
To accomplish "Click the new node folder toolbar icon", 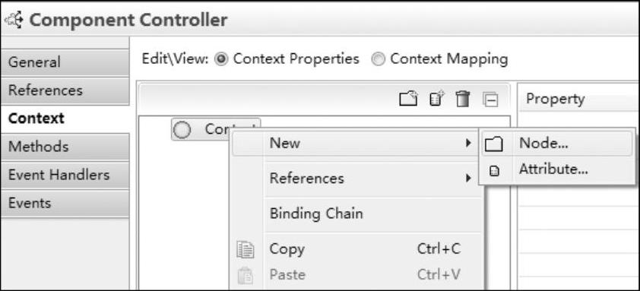I will pyautogui.click(x=408, y=100).
